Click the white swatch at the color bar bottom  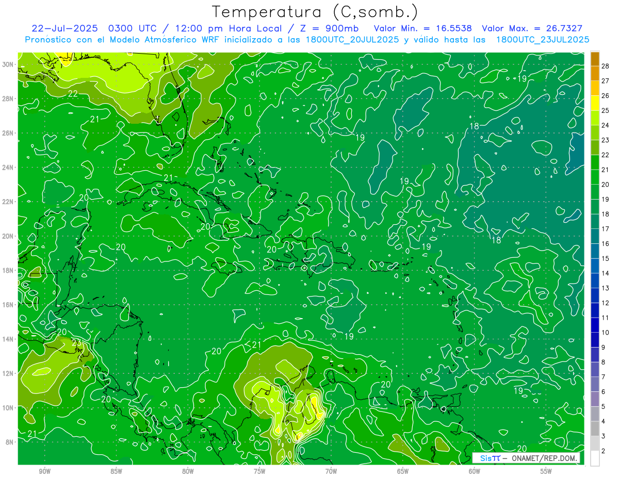(595, 458)
